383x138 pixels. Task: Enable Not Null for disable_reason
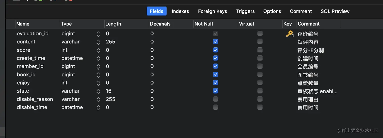(x=215, y=99)
